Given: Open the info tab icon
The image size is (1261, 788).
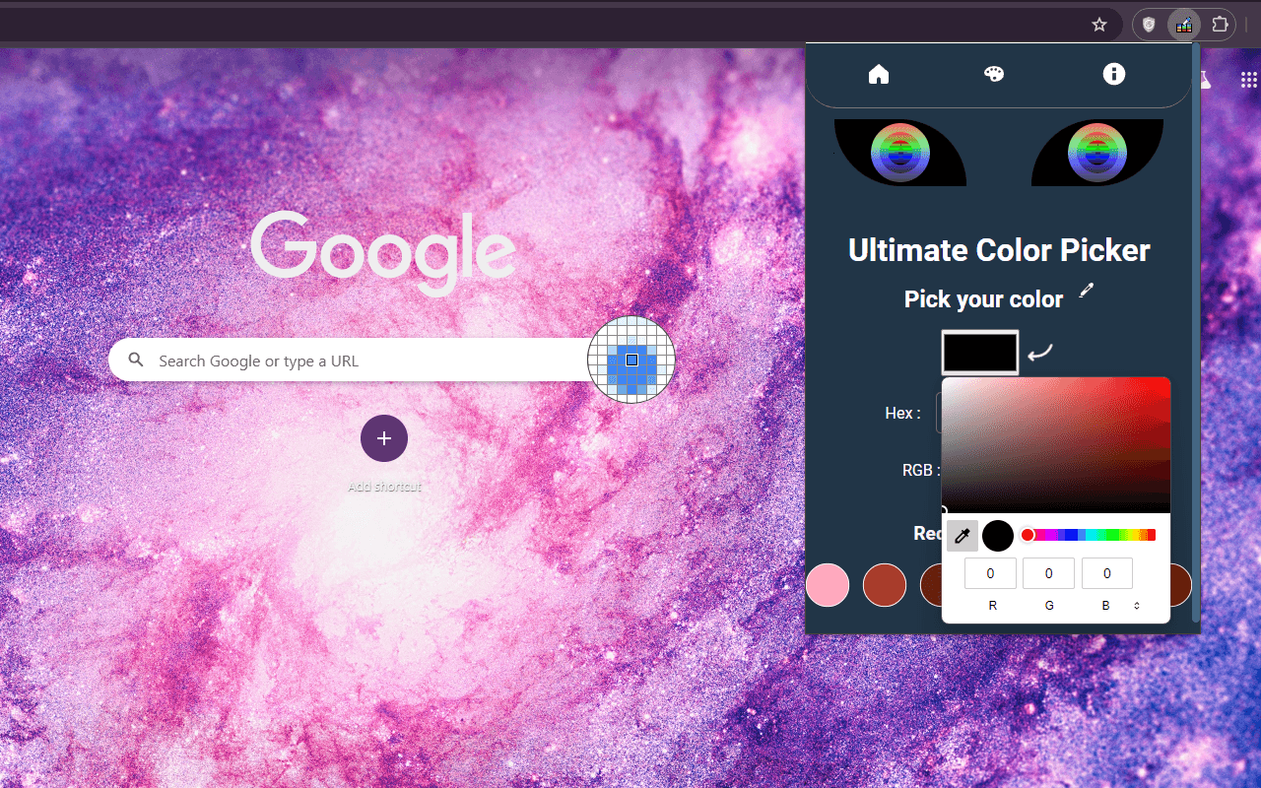Looking at the screenshot, I should click(1114, 74).
